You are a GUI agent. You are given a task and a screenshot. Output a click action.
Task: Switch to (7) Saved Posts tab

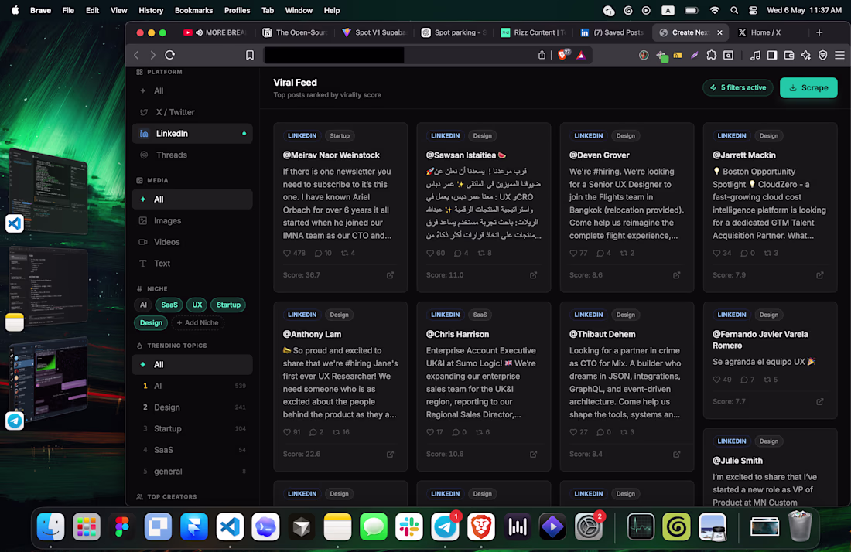[x=612, y=32]
